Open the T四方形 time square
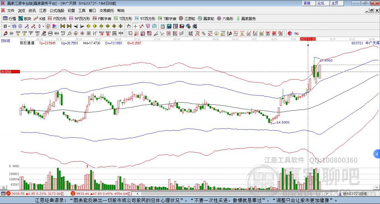The height and width of the screenshot is (204, 380). click(x=123, y=19)
